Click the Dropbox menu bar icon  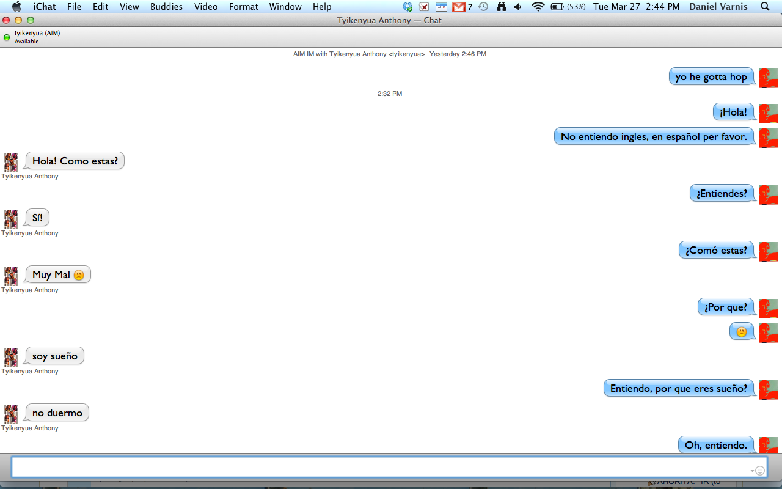pos(408,7)
